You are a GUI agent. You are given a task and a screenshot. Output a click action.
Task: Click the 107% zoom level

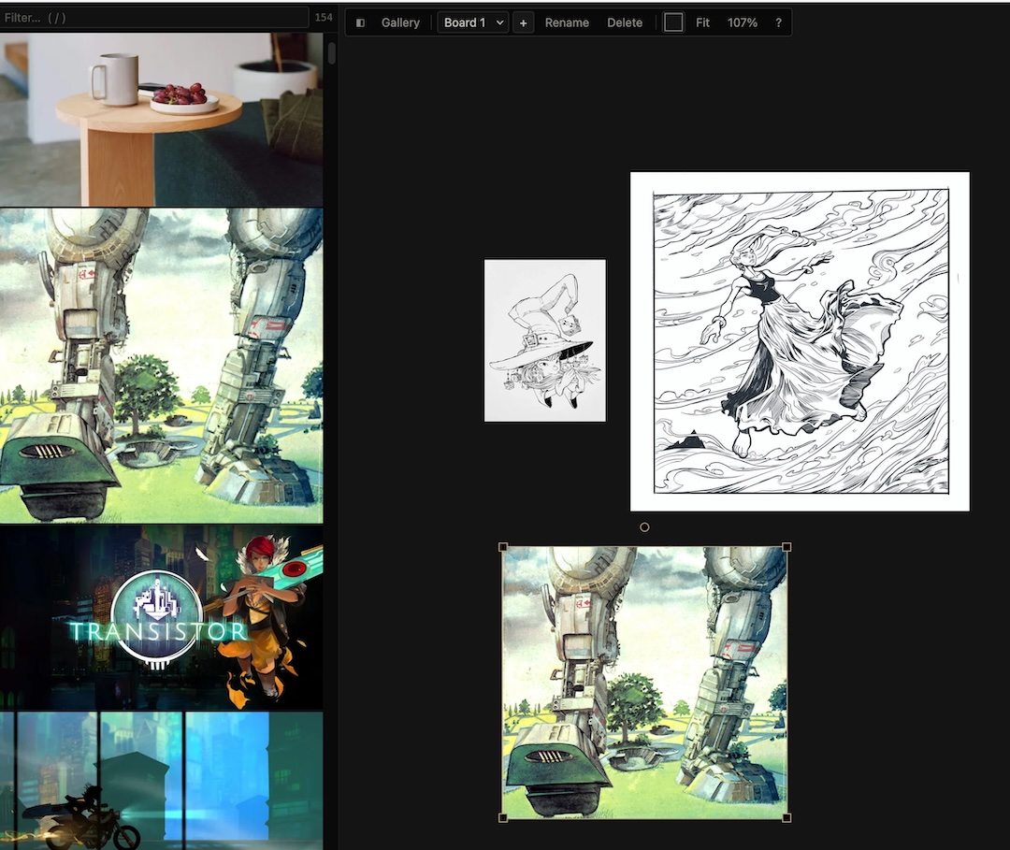(x=742, y=22)
